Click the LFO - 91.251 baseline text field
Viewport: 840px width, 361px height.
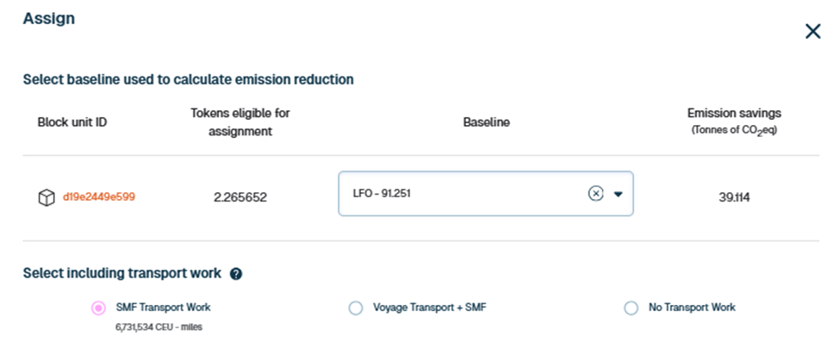click(x=457, y=194)
